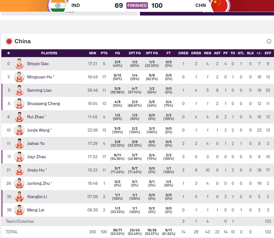This screenshot has width=274, height=238.
Task: Click the total 38/71 field goals cell
Action: click(117, 232)
